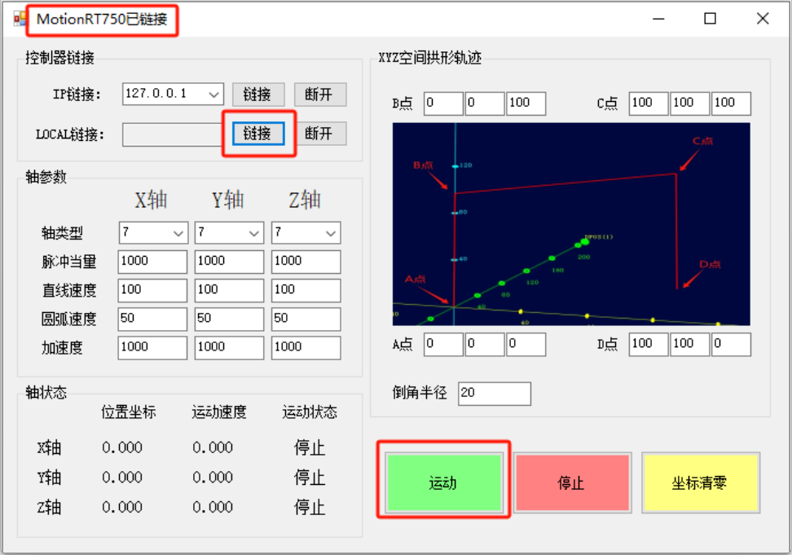Click the Y轴 运动速度 value 0.000

pos(213,478)
